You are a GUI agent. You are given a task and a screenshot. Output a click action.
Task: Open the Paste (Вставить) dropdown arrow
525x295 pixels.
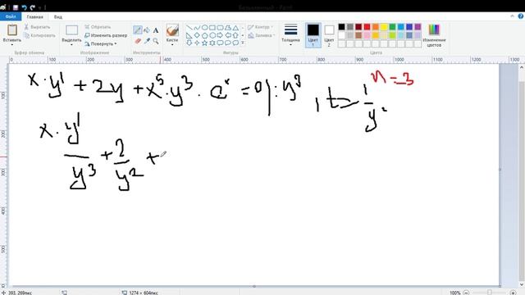12,44
